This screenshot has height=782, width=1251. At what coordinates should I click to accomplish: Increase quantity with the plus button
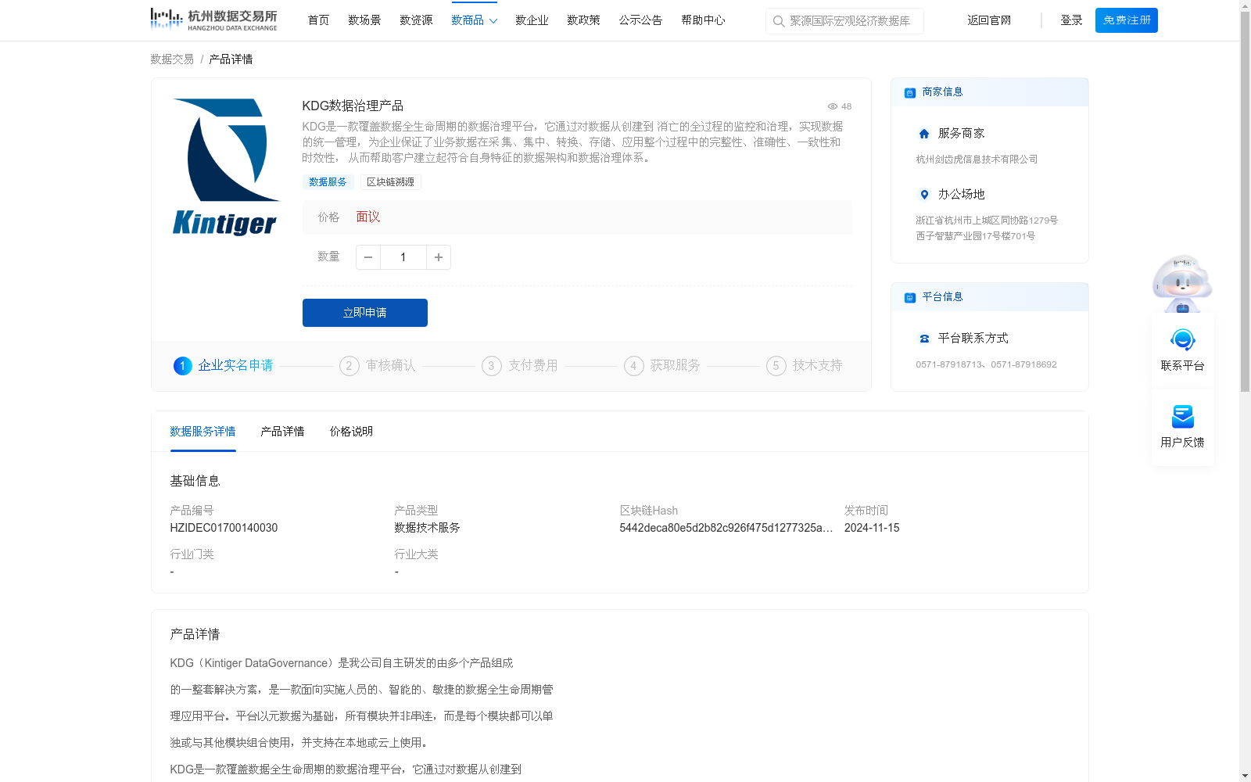439,257
